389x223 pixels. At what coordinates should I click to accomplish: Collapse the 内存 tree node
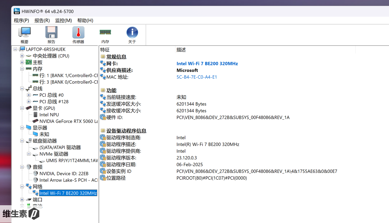[22, 69]
